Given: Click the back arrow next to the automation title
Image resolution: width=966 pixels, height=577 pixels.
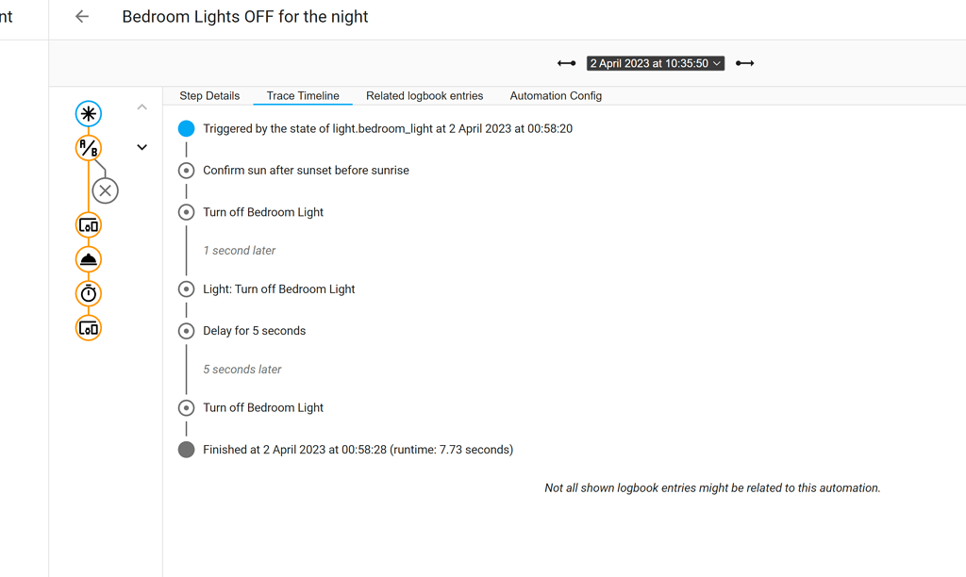Looking at the screenshot, I should click(81, 16).
